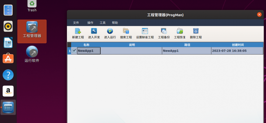Open the 工具 menu
The image size is (266, 123).
(x=103, y=23)
